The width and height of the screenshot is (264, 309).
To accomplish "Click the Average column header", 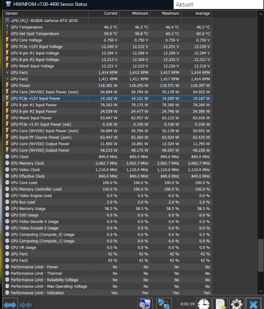I will [x=197, y=14].
